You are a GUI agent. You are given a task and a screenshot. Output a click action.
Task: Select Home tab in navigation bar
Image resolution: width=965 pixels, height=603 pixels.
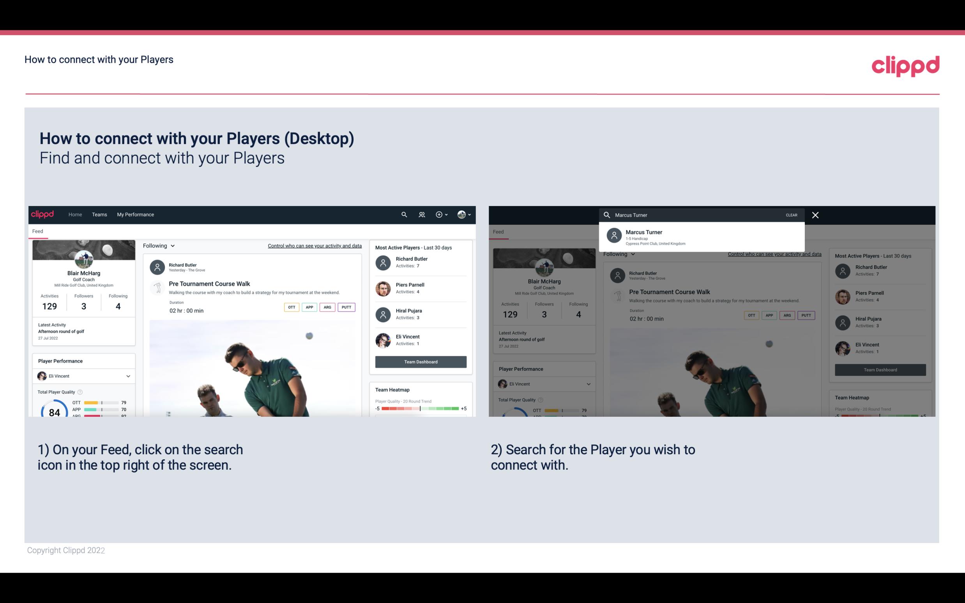(x=75, y=214)
